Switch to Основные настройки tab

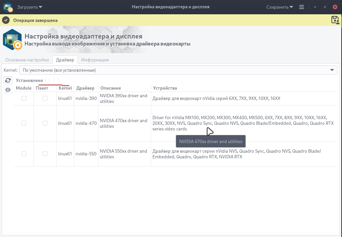pos(27,60)
